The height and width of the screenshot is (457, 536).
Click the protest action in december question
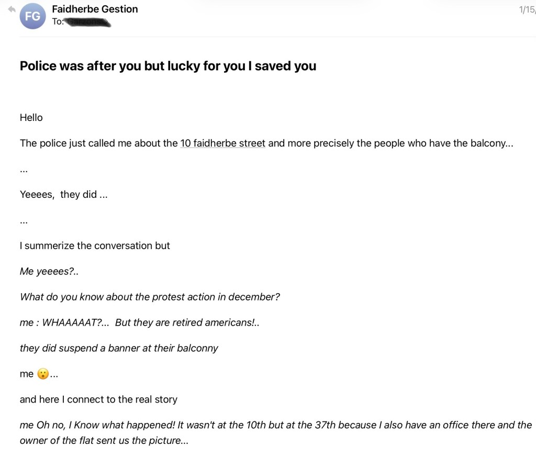pos(150,297)
